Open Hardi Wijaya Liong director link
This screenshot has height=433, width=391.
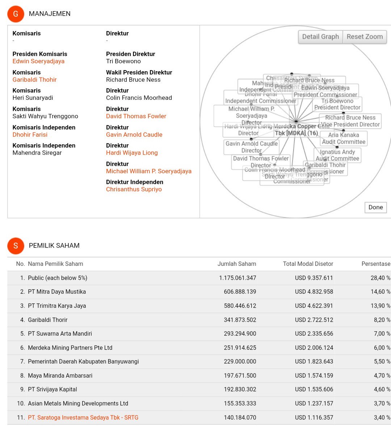pyautogui.click(x=132, y=153)
